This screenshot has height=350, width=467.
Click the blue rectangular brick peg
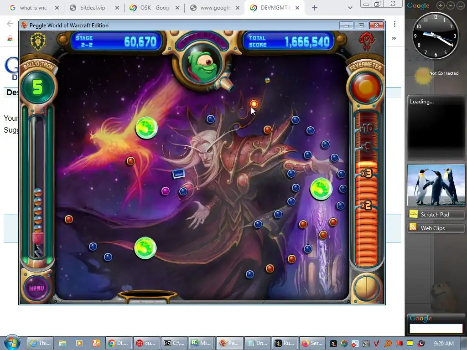coord(178,174)
